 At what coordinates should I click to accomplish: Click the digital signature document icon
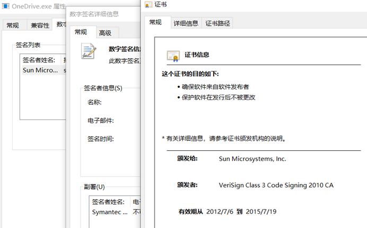89,51
